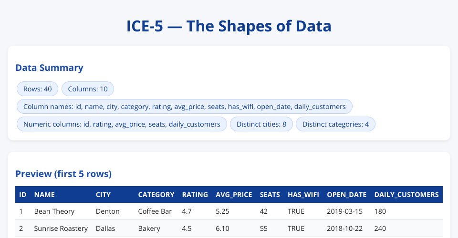458x238 pixels.
Task: Click the "Distinct categories: 4" pill
Action: (335, 124)
